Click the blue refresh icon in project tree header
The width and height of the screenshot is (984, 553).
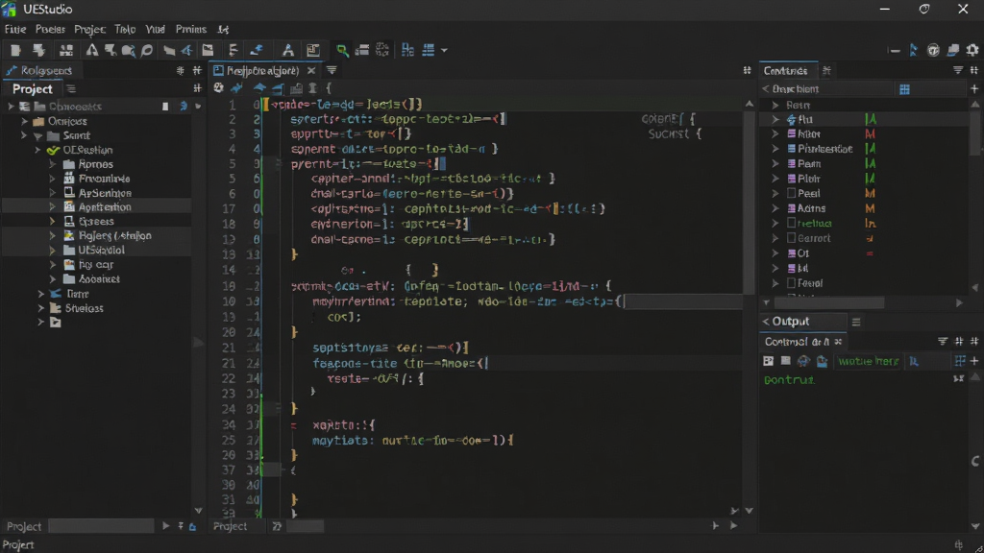(184, 106)
